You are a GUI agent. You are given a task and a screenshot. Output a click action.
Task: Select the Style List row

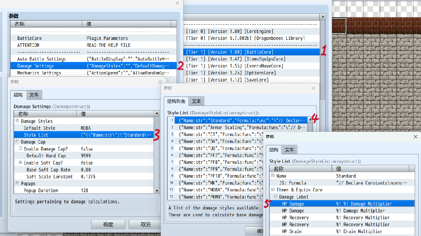[84, 135]
